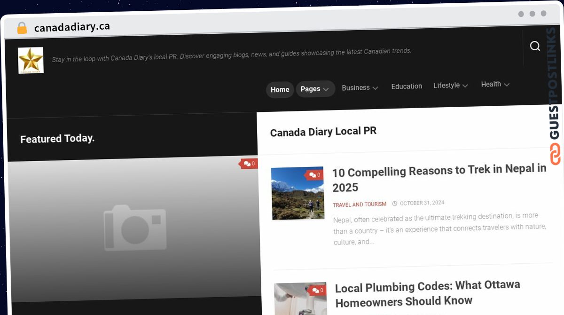
Task: Click the Featured Today. heading
Action: [x=57, y=139]
